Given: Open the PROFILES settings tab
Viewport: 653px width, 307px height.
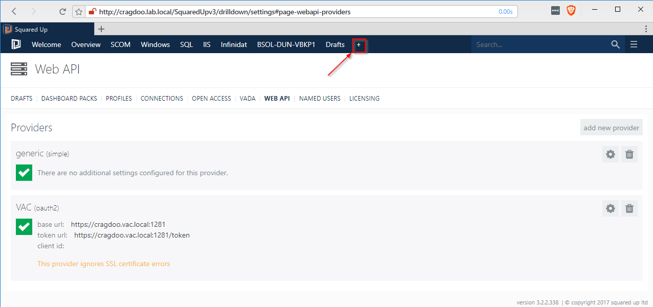Looking at the screenshot, I should pyautogui.click(x=119, y=99).
